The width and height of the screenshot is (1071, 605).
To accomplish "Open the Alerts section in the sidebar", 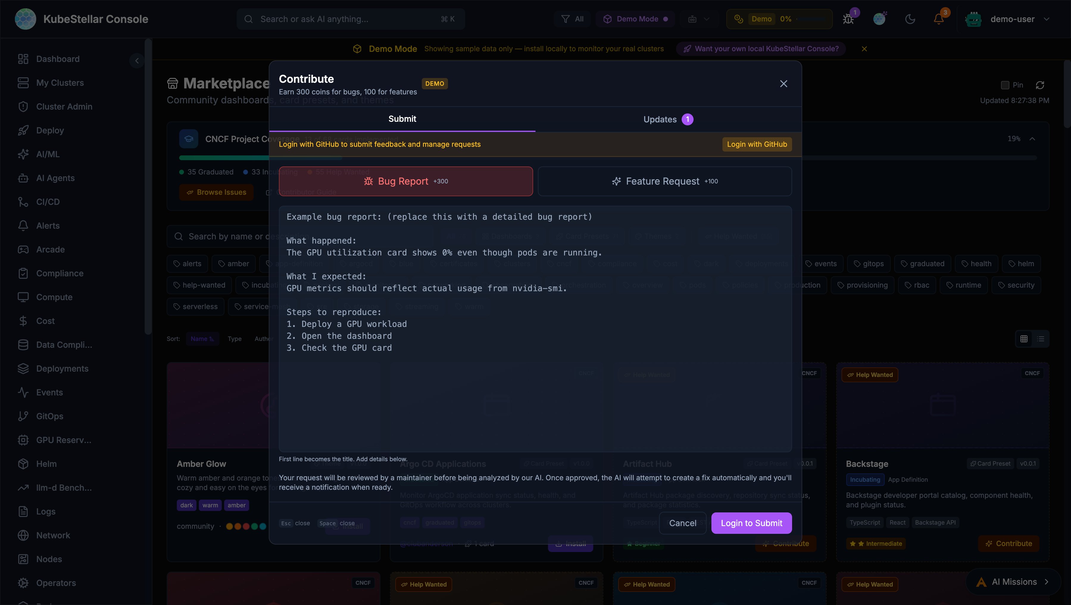I will (48, 225).
